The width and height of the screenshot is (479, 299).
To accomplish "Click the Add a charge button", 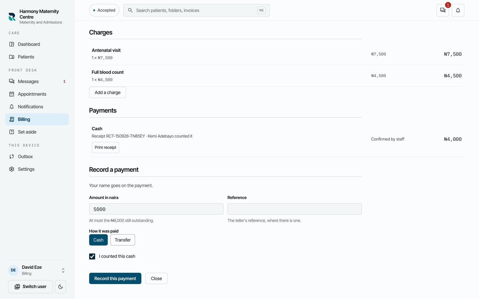I will (x=107, y=92).
